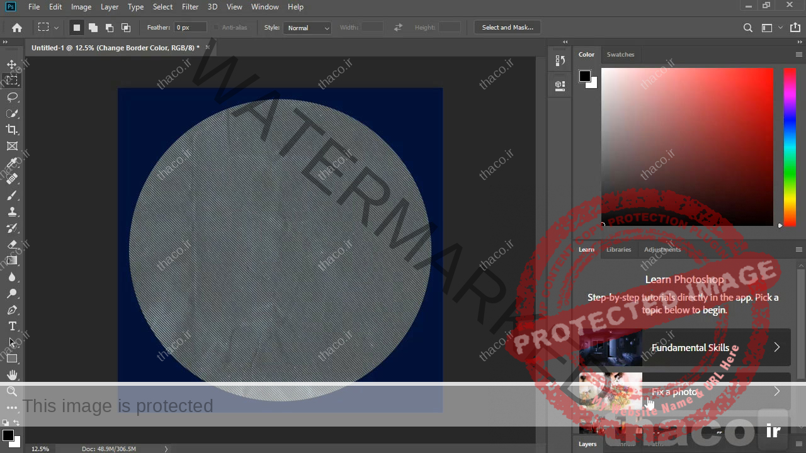The image size is (806, 453).
Task: Select the Lasso tool
Action: (12, 97)
